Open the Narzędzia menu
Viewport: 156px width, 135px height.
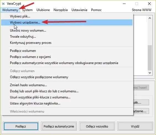click(60, 10)
